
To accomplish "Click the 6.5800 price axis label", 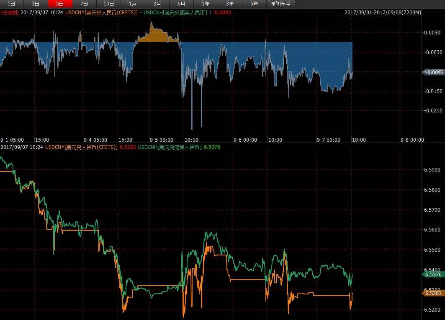I will point(432,190).
